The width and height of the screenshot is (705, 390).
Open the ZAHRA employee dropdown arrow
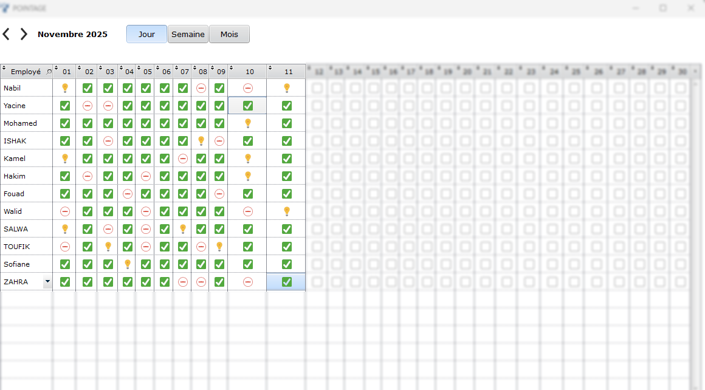(47, 282)
